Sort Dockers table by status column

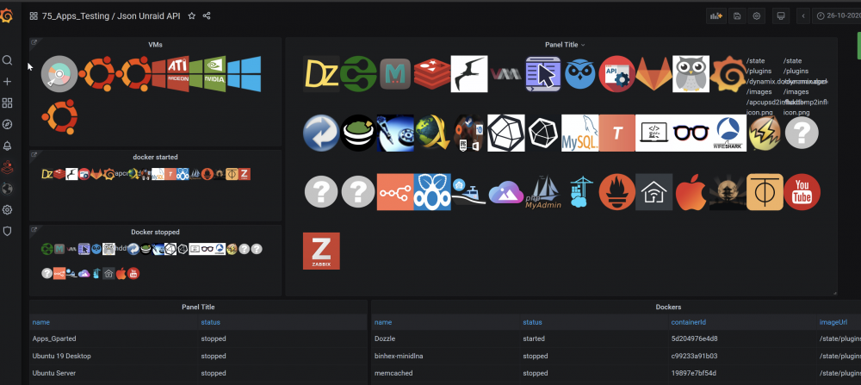click(x=532, y=322)
